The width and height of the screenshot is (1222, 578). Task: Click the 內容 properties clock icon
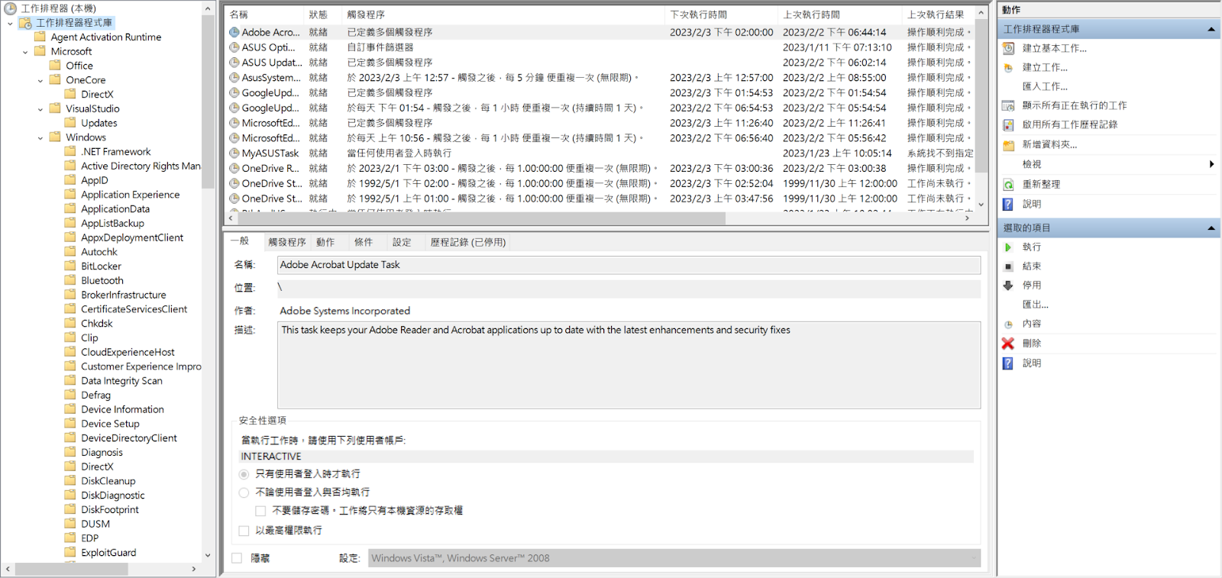[x=1008, y=324]
